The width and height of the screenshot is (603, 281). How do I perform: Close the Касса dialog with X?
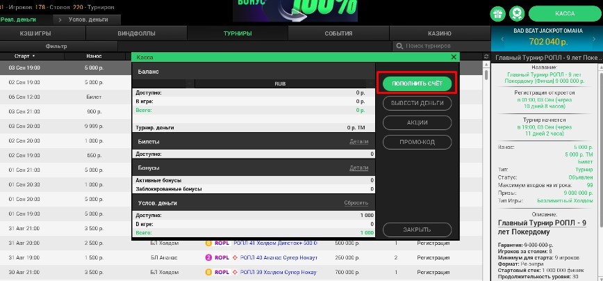point(454,57)
